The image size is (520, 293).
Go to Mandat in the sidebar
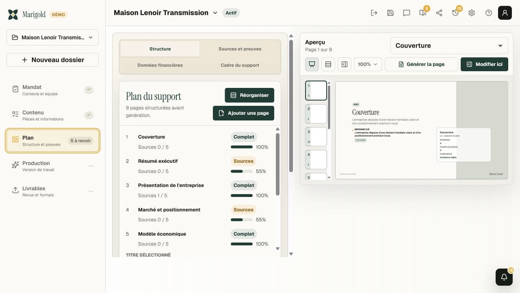52,90
